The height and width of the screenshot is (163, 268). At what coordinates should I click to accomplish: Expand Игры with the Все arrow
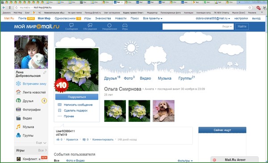42,150
